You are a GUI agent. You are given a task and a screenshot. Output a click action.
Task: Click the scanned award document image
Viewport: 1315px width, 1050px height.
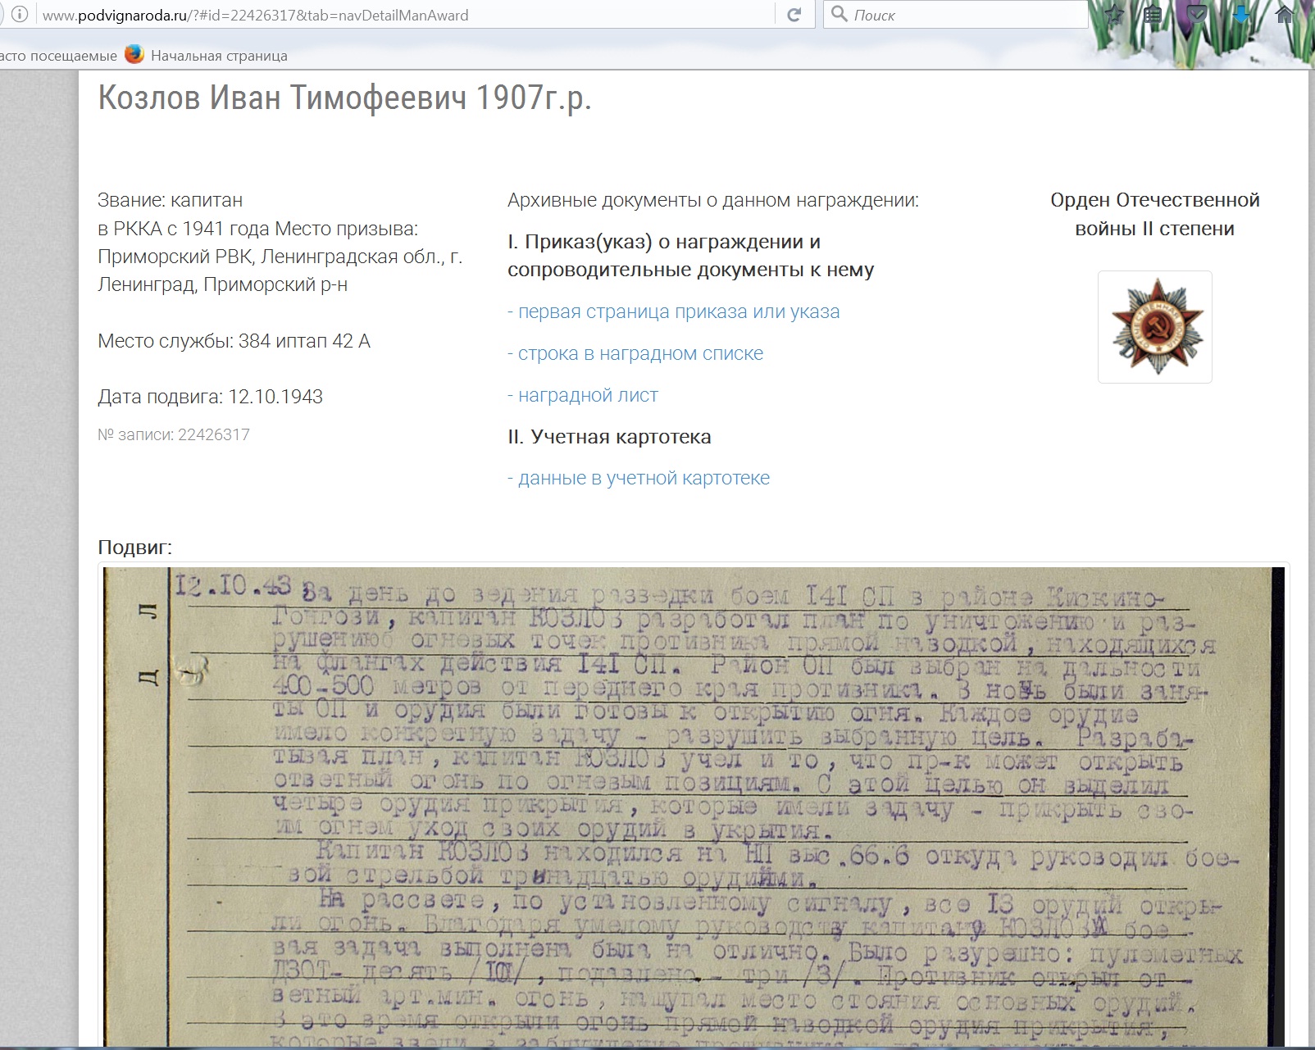(x=693, y=803)
